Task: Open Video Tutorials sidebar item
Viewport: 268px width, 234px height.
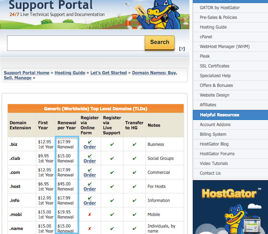Action: pyautogui.click(x=231, y=164)
